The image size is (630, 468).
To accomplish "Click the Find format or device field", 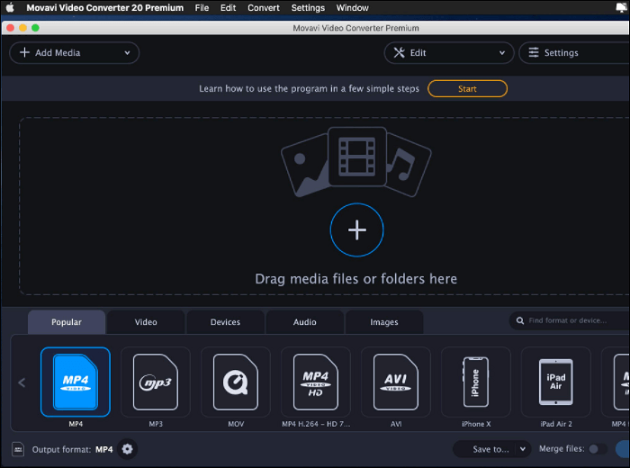I will [x=571, y=320].
